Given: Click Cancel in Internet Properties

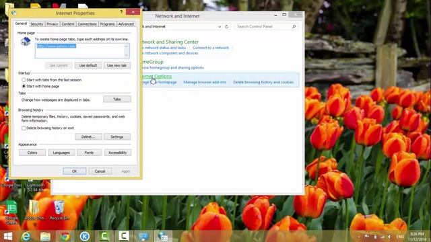Looking at the screenshot, I should pos(100,171).
